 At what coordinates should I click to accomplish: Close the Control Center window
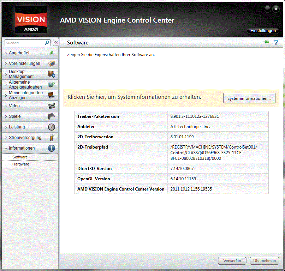point(276,9)
